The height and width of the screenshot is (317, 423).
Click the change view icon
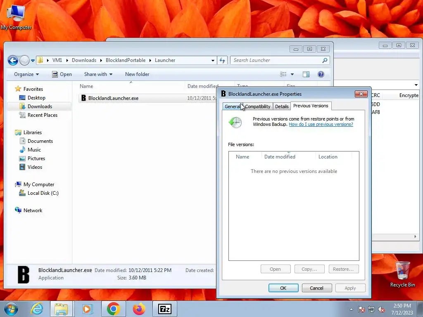coord(283,74)
